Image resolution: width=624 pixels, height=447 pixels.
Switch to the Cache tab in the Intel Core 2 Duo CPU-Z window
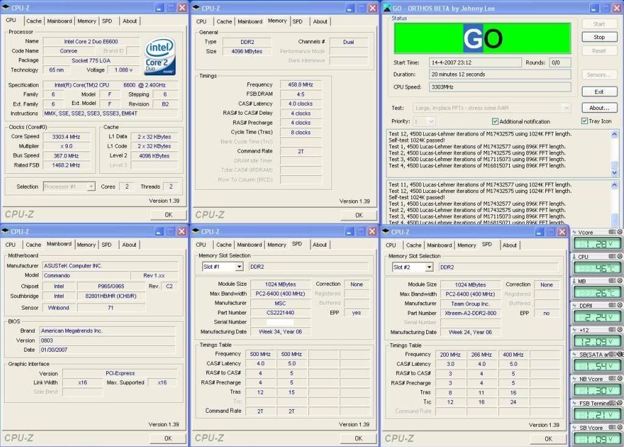point(34,21)
